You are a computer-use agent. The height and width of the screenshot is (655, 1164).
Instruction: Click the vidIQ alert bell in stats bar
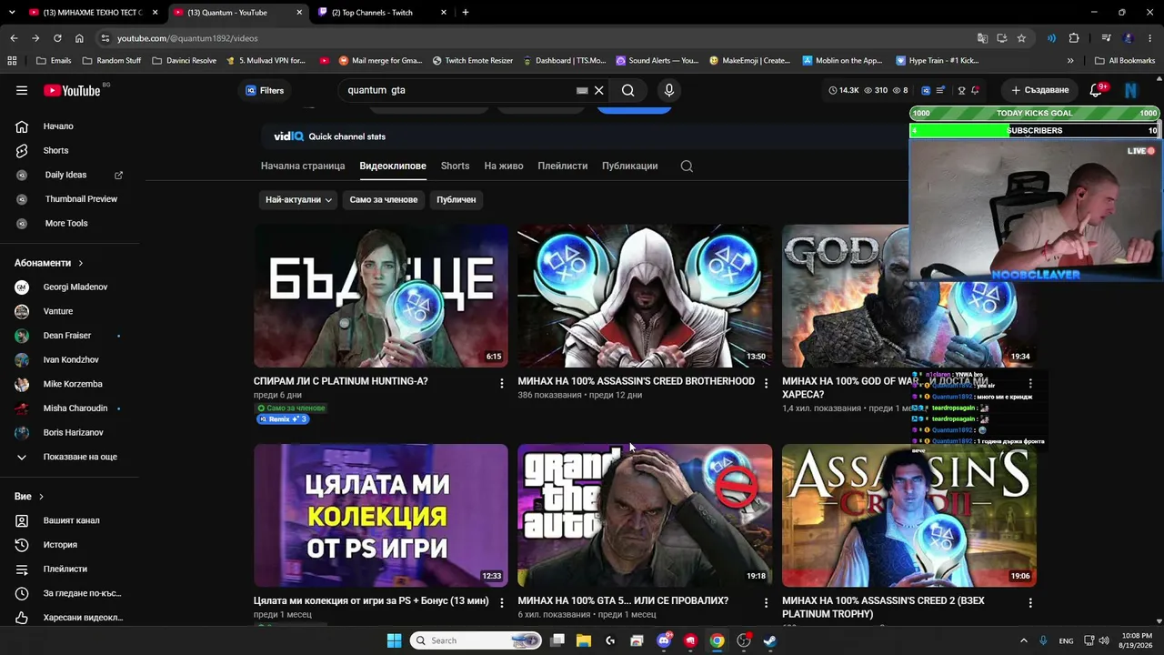tap(975, 90)
